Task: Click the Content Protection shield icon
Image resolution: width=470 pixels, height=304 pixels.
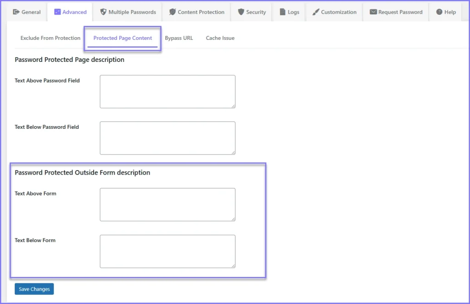Action: 173,12
